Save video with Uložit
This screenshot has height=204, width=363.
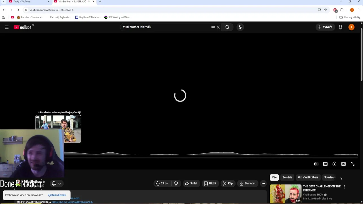(x=210, y=183)
